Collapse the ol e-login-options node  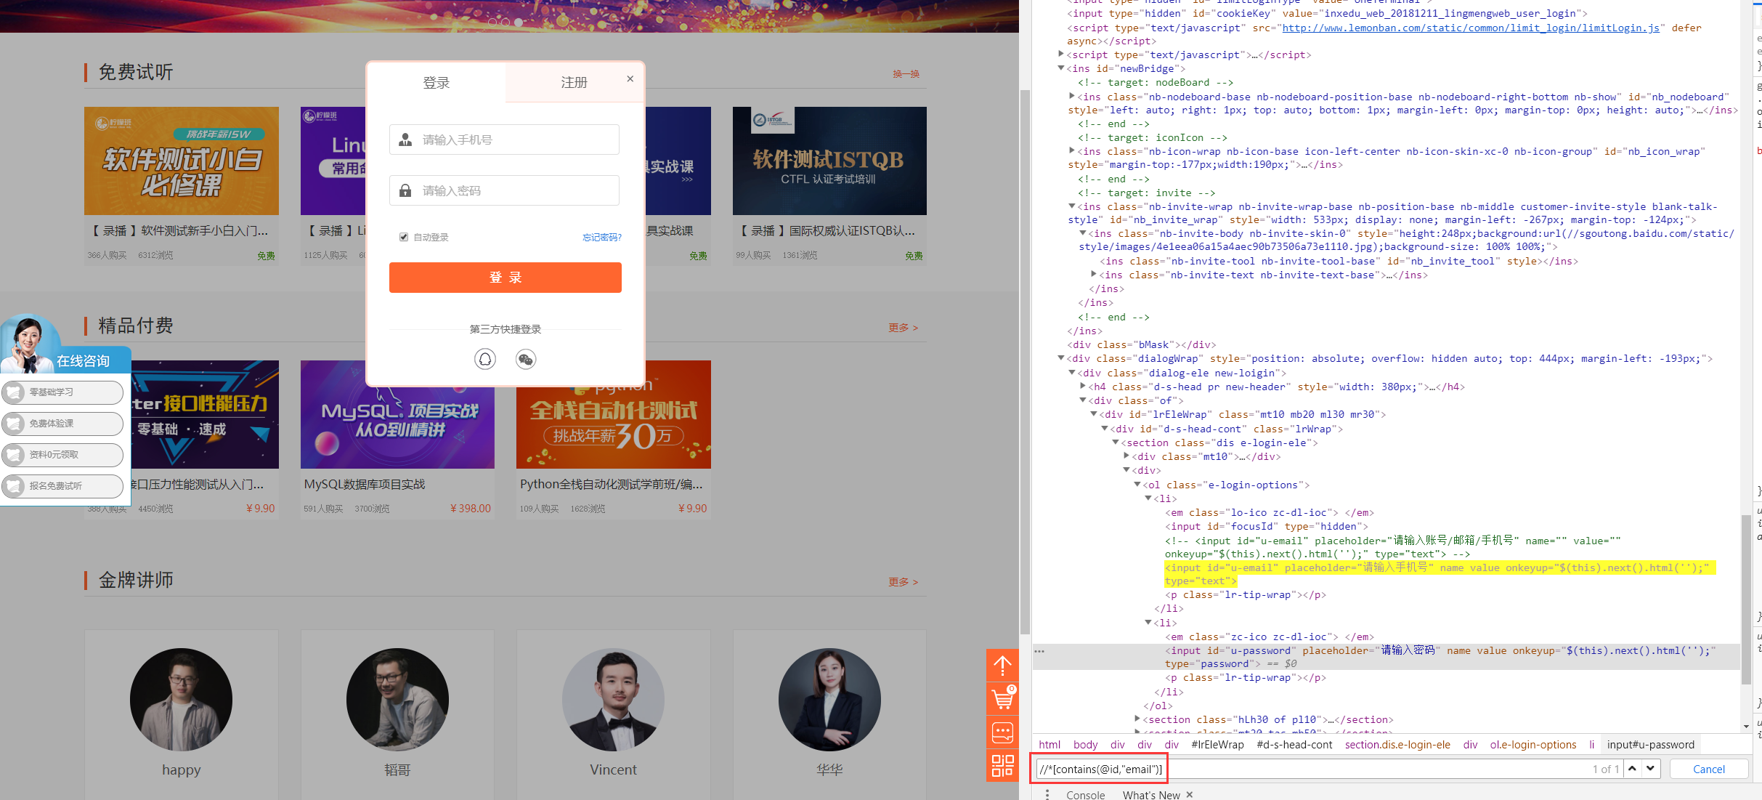(1138, 485)
